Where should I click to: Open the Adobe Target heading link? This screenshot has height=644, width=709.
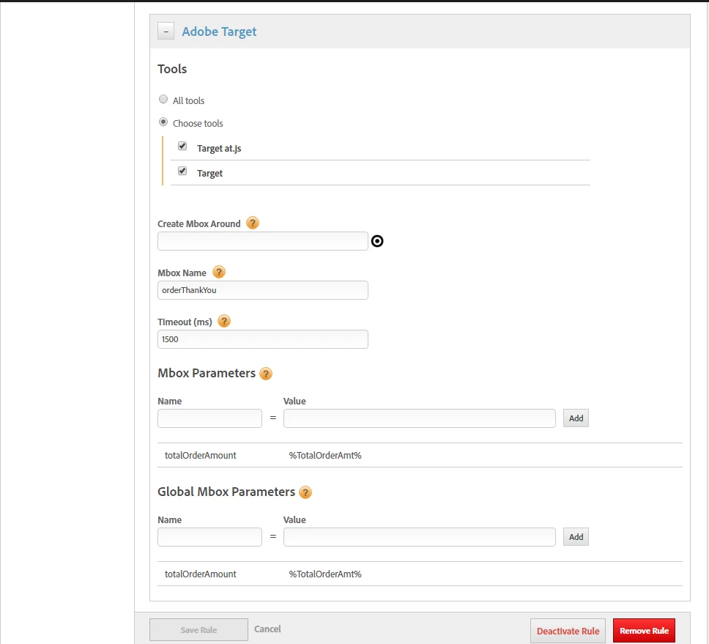pos(219,32)
